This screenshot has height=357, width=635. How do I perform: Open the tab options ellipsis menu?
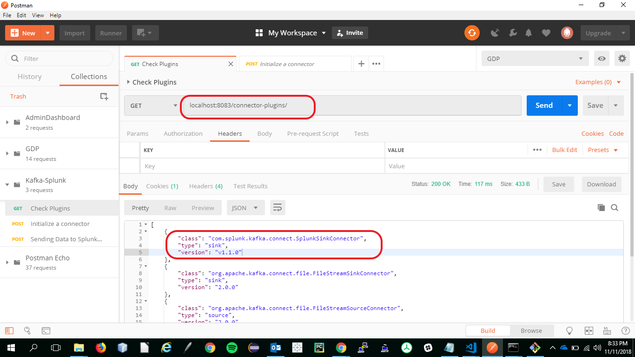point(377,64)
